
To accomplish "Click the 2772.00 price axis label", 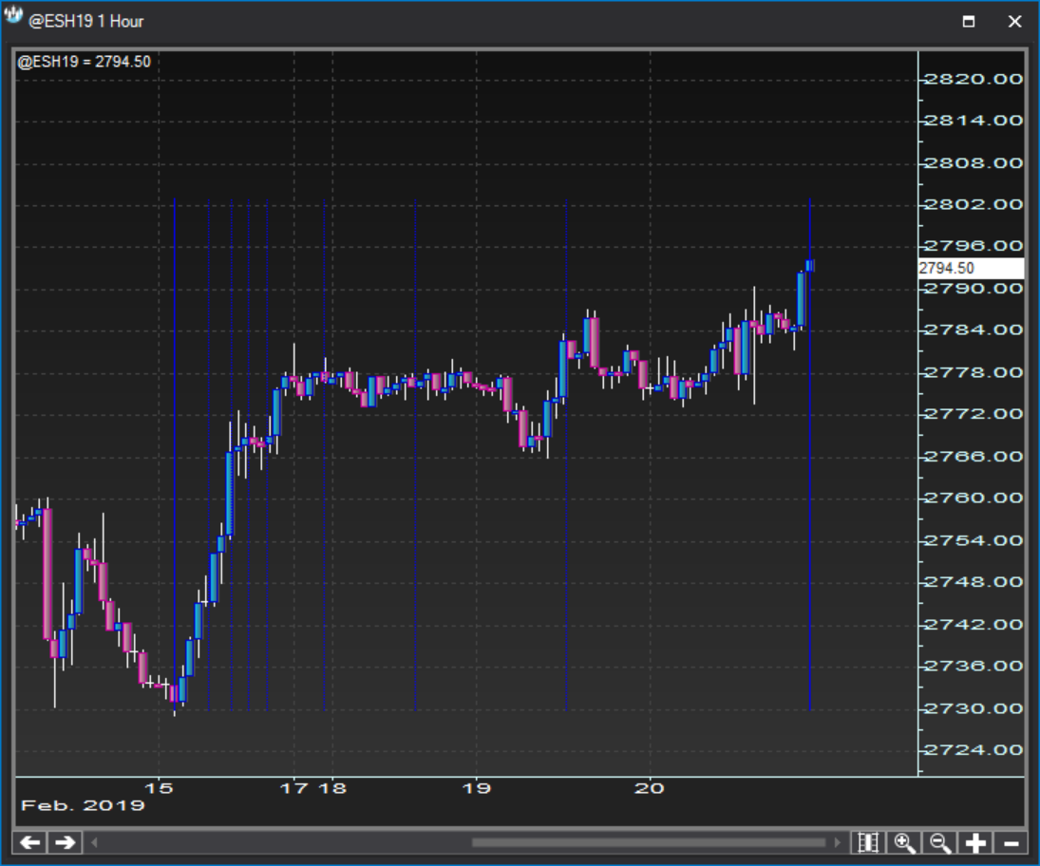I will pos(974,414).
